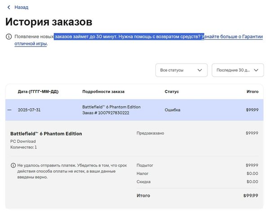Go back using the Назад link

(x=21, y=7)
